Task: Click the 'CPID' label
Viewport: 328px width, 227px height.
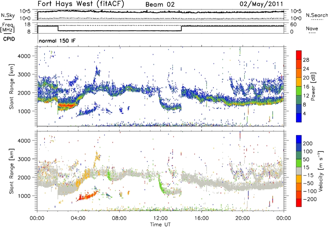Action: coord(9,39)
